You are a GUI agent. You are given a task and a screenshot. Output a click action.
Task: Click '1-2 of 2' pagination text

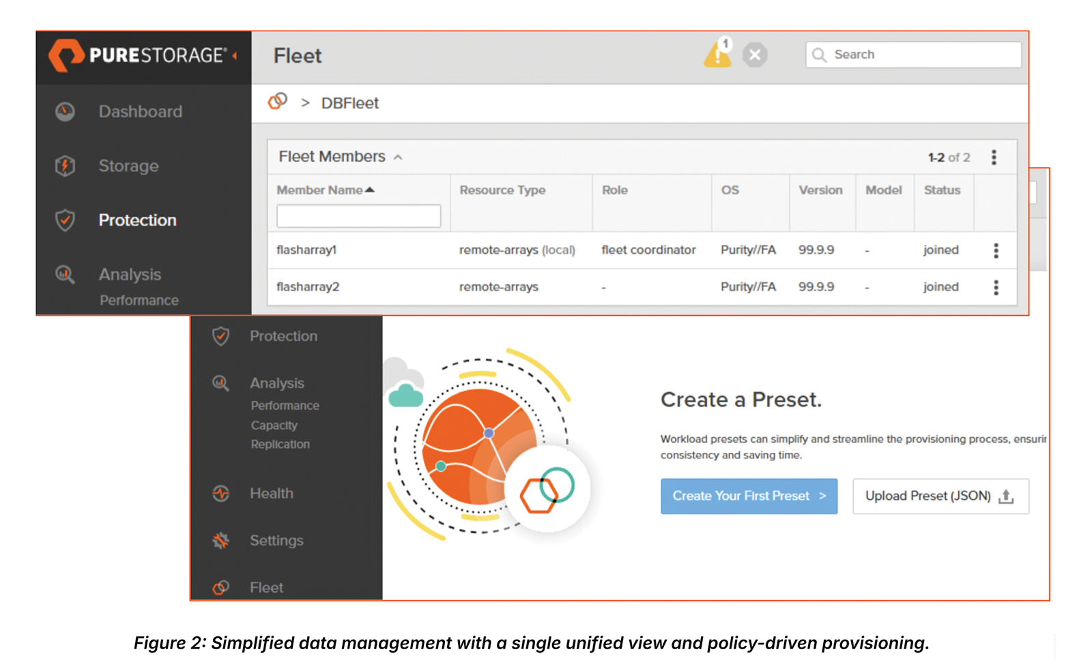coord(949,158)
